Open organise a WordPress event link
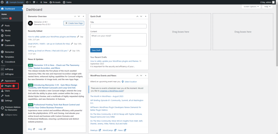This screenshot has height=134, width=278. coord(112,91)
